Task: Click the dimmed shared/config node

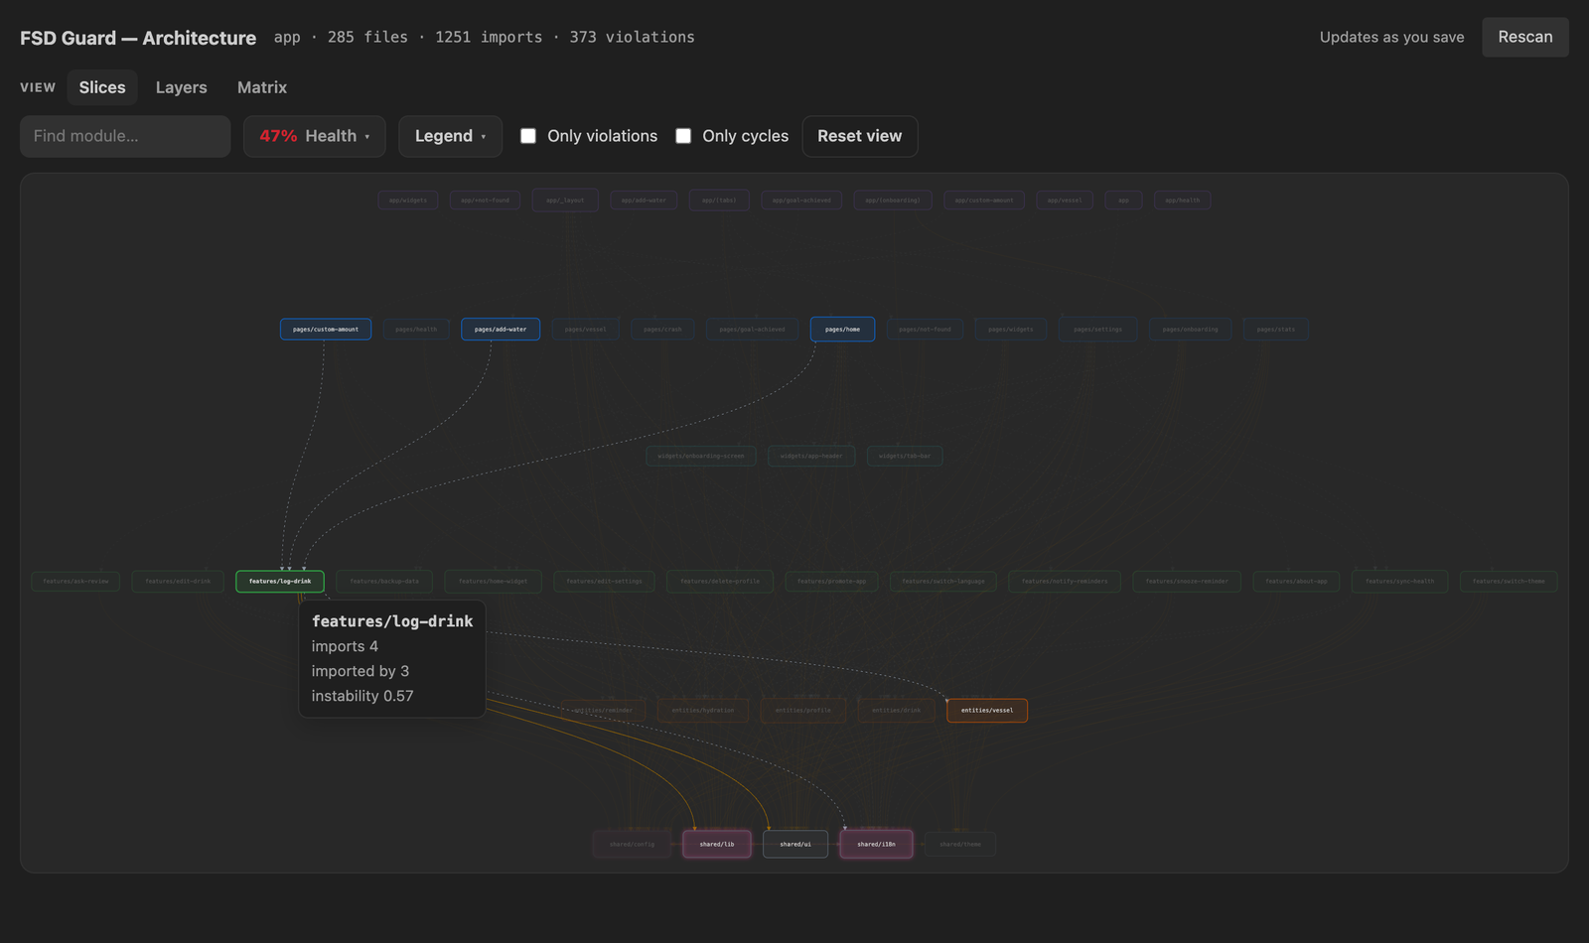Action: click(633, 844)
